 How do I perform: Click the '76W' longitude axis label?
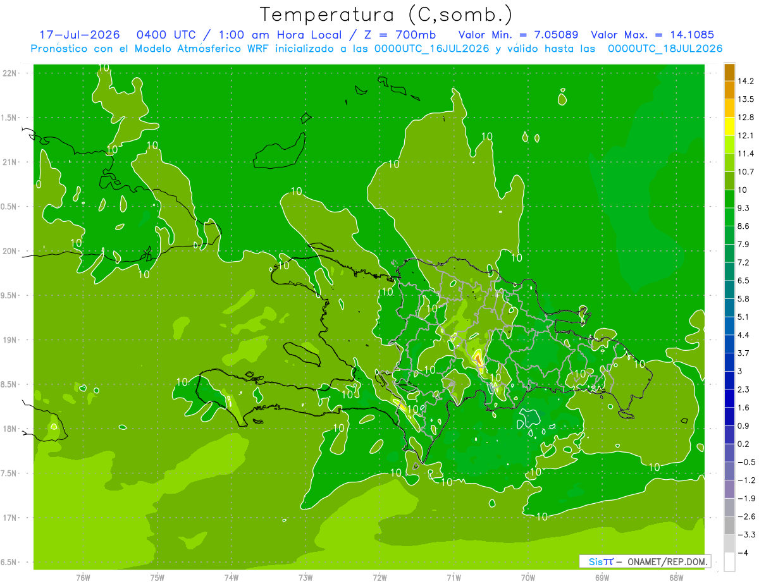83,578
